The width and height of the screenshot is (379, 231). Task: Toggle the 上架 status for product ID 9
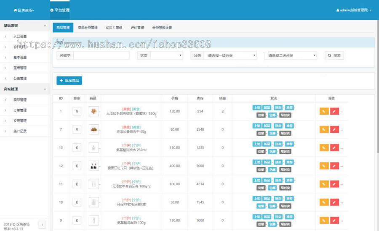click(x=257, y=217)
